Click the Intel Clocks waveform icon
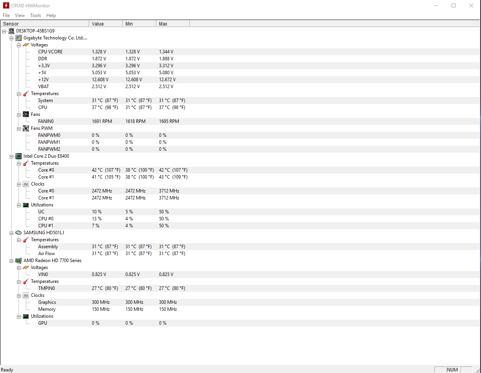The height and width of the screenshot is (373, 481). (x=26, y=184)
